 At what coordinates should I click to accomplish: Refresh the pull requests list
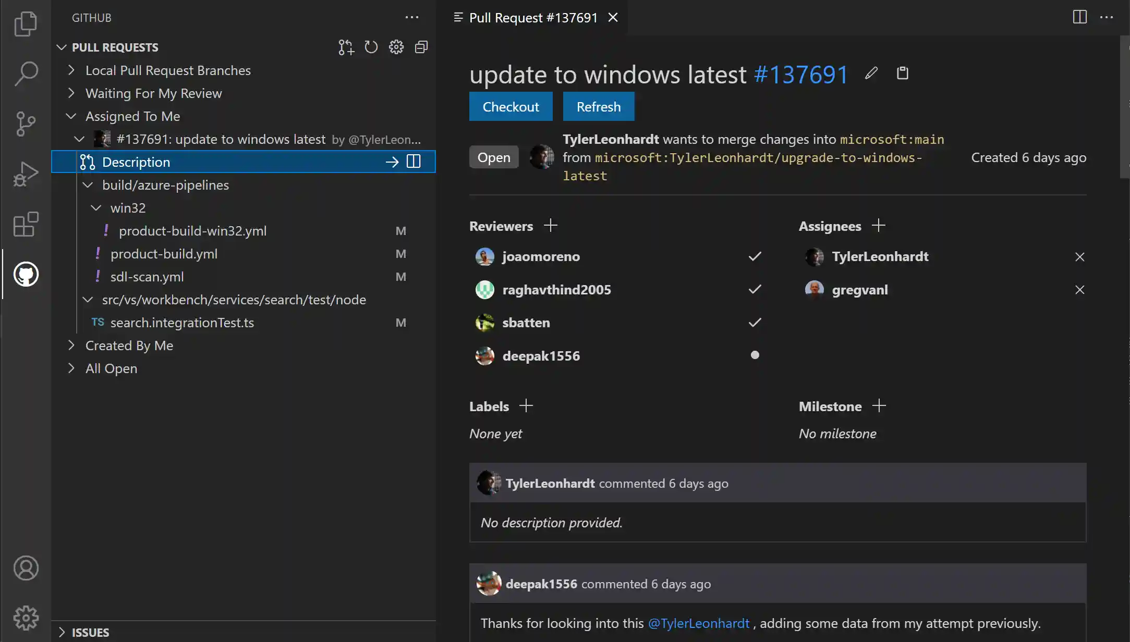click(371, 47)
